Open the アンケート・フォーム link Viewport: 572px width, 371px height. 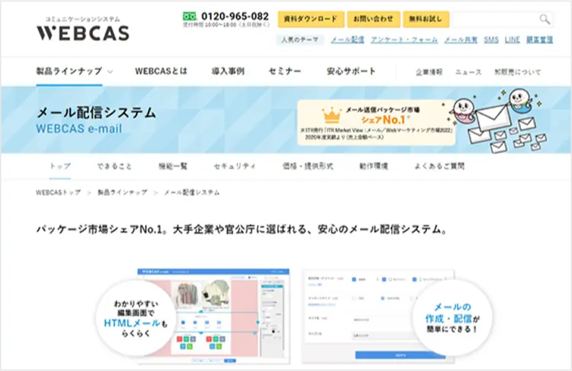pos(403,40)
